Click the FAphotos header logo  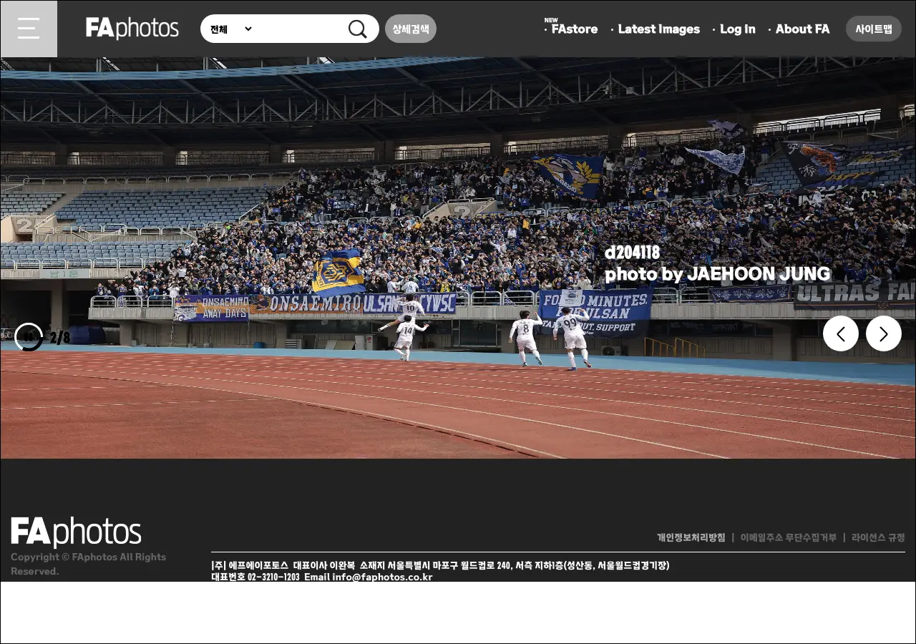coord(132,29)
